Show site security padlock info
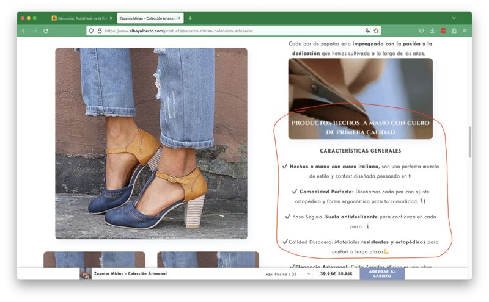489x302 pixels. tap(100, 31)
